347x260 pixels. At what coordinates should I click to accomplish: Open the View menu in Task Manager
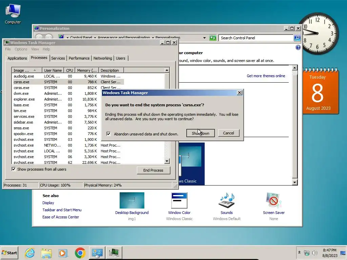pos(35,49)
